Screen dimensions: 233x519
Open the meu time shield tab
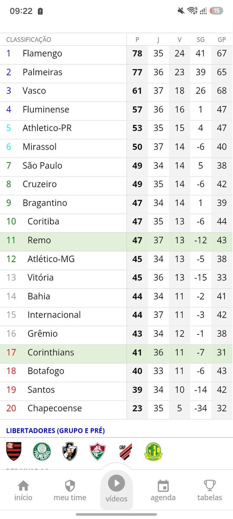[70, 491]
